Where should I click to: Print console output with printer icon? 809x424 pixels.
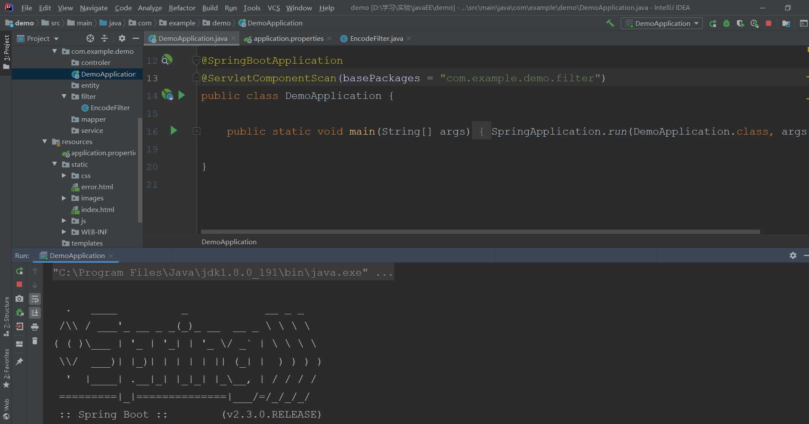[35, 327]
